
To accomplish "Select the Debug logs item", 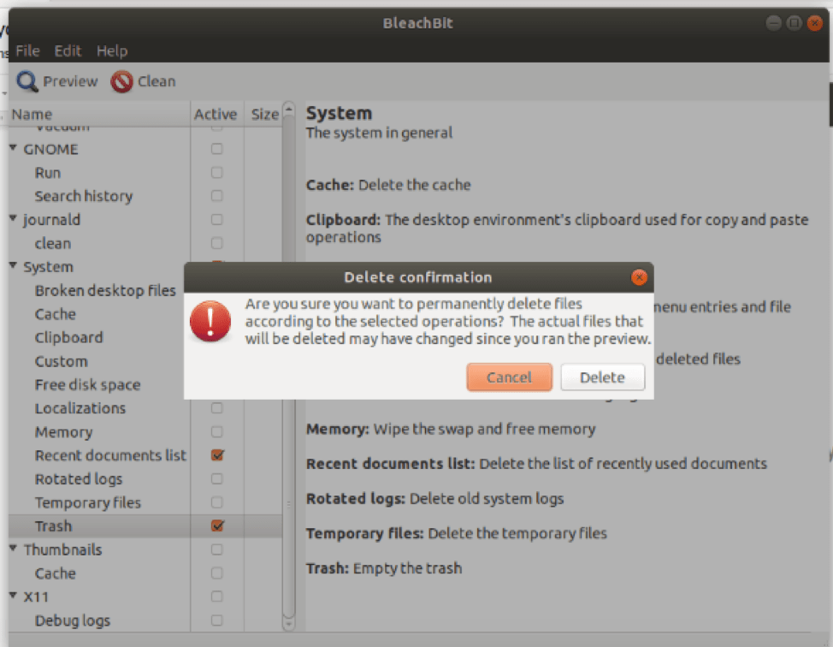I will (x=72, y=620).
